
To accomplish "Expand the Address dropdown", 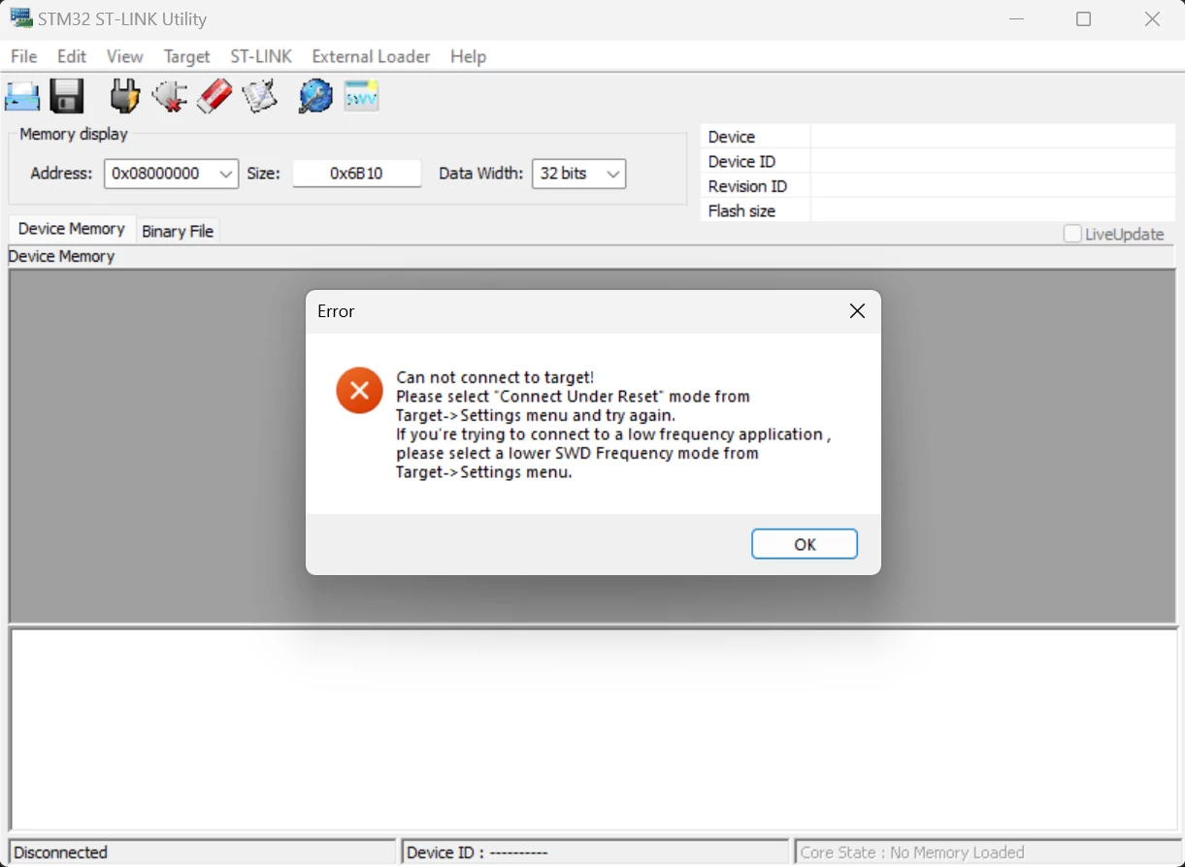I will point(226,174).
